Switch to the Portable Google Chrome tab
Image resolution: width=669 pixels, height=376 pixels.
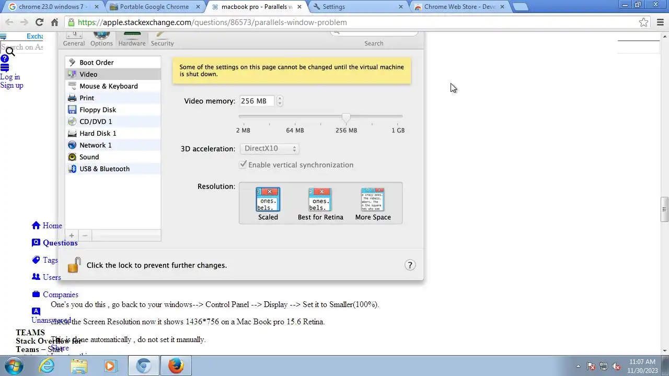(x=154, y=7)
